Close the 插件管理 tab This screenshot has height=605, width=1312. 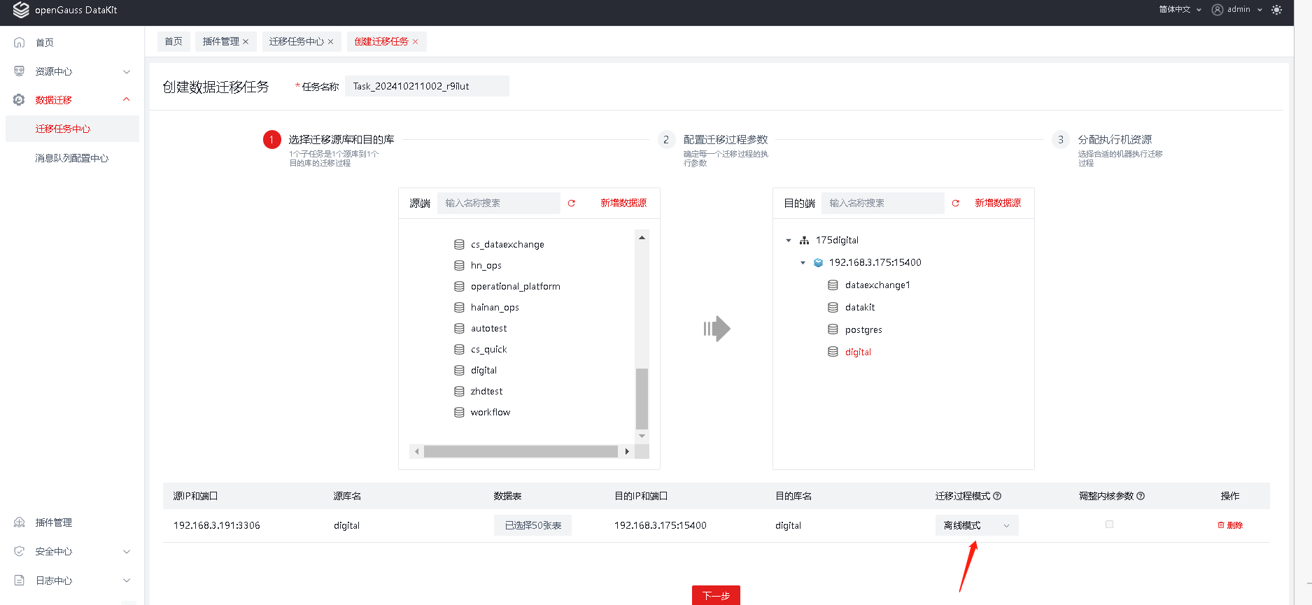(x=246, y=42)
